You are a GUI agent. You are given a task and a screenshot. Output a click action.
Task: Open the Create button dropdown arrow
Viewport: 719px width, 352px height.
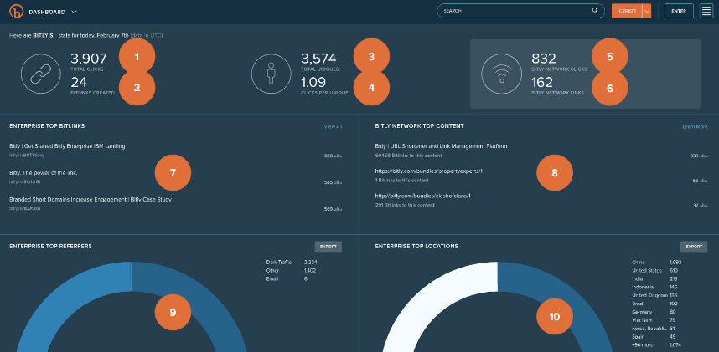[647, 11]
